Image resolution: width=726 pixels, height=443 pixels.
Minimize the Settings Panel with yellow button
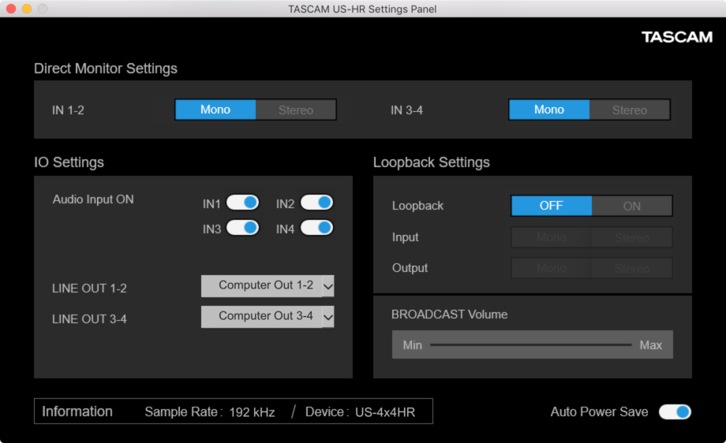coord(27,9)
